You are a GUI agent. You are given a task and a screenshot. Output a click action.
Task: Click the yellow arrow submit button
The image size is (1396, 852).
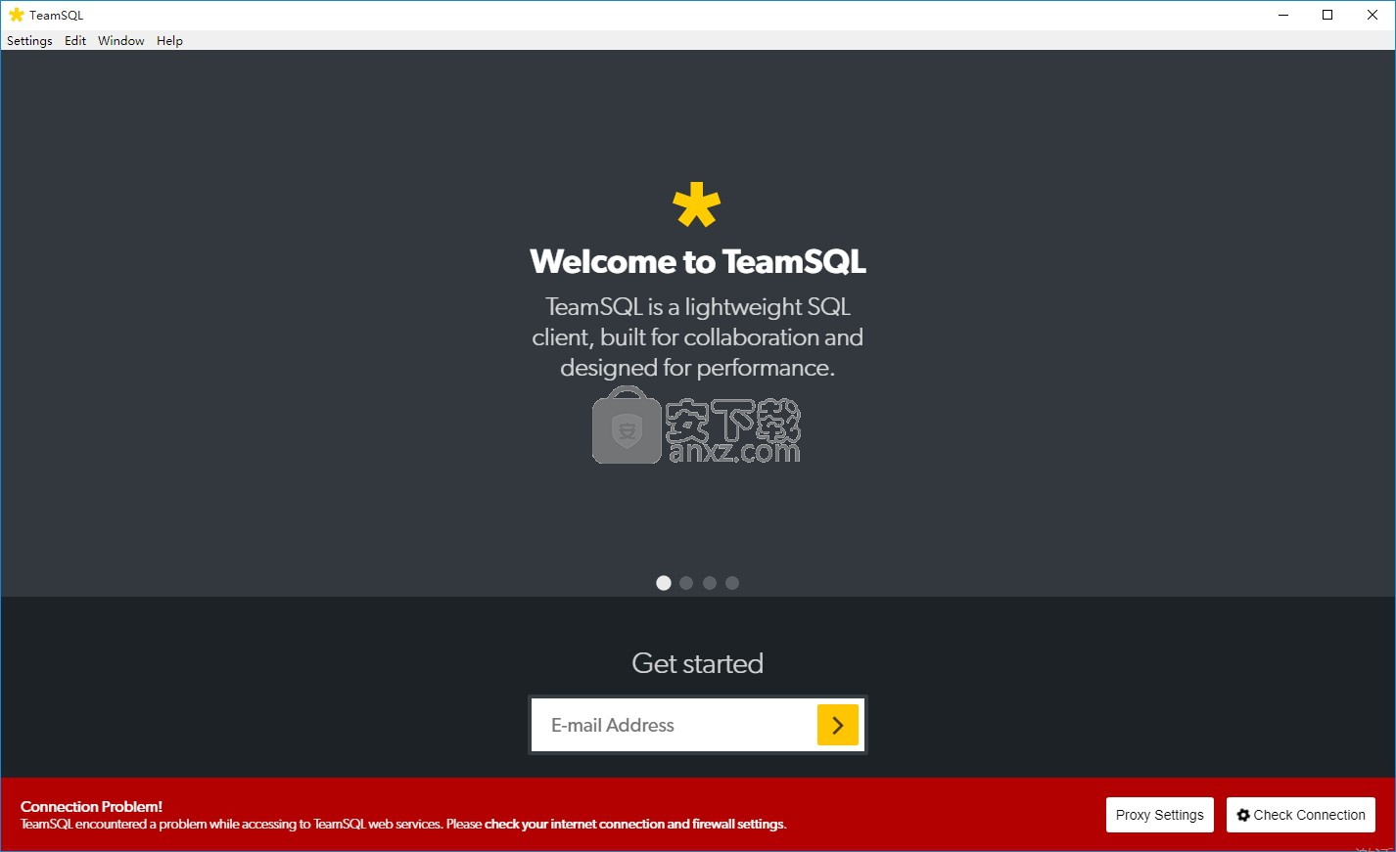tap(838, 725)
